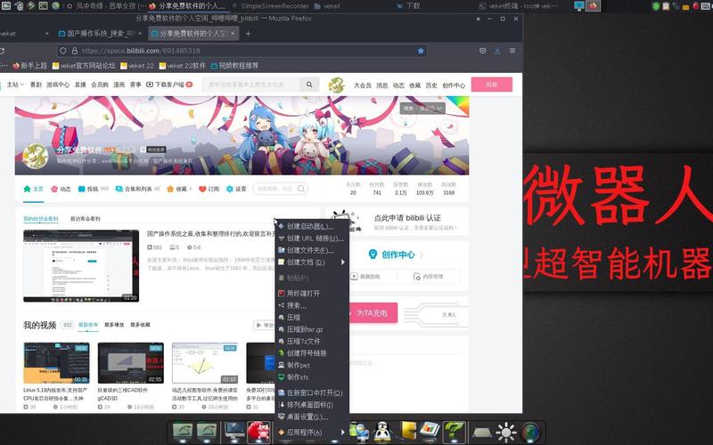Open the 设置 tab on profile
713x445 pixels.
(x=236, y=189)
